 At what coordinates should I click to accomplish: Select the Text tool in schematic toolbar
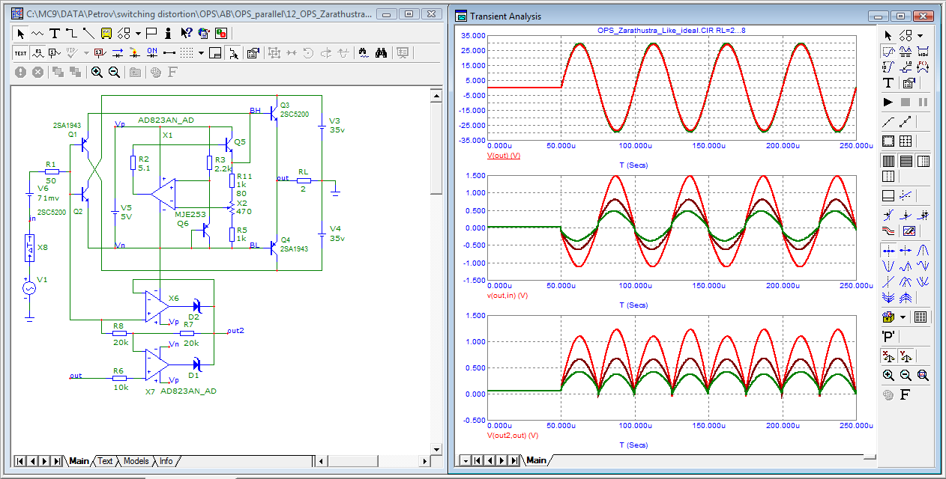coord(55,33)
